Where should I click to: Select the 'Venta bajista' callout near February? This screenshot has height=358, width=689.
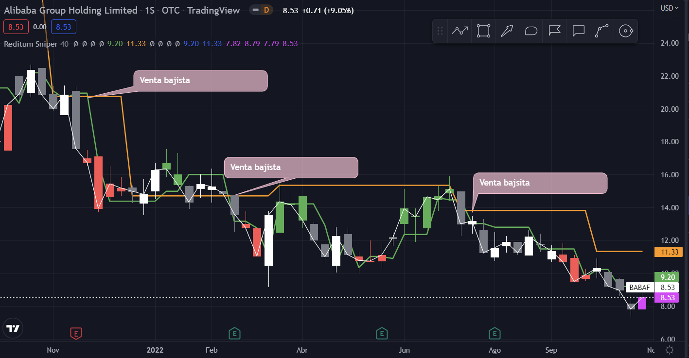pyautogui.click(x=291, y=167)
